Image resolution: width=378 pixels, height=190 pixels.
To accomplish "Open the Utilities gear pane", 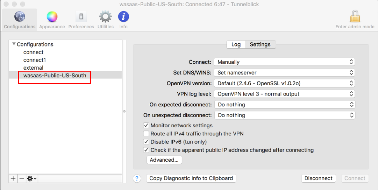I will click(105, 19).
